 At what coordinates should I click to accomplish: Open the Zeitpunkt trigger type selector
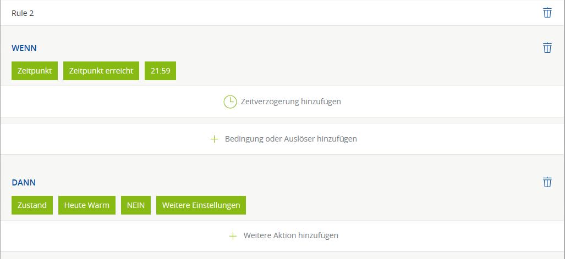point(35,71)
